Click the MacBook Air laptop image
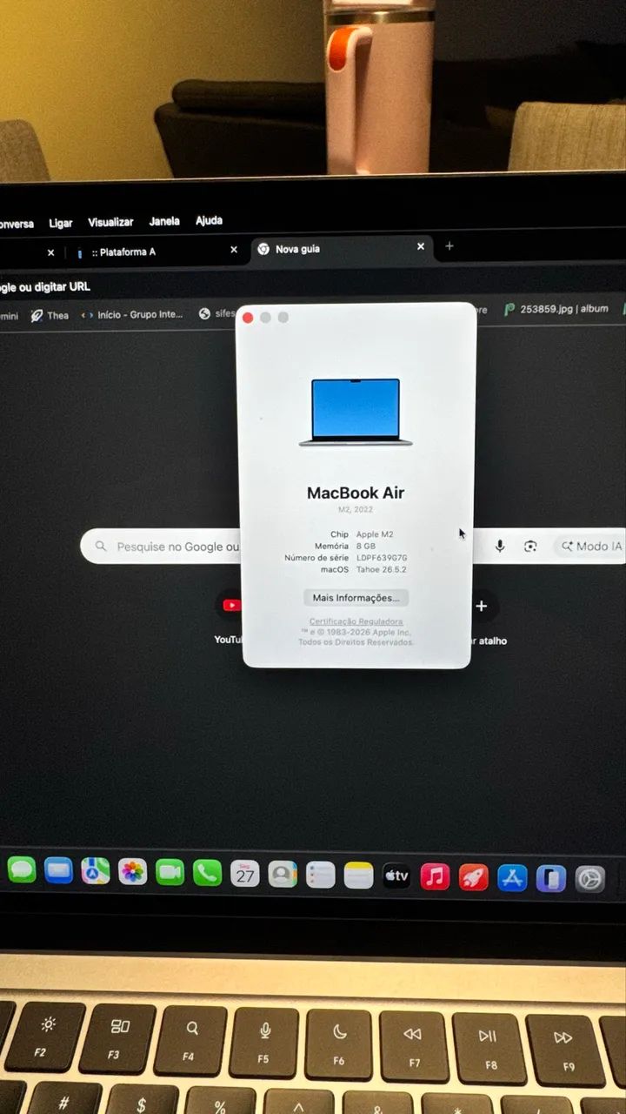 356,413
